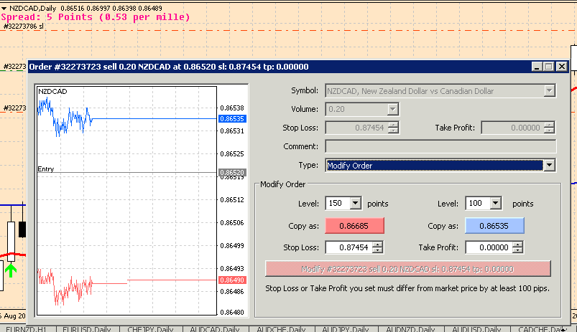The width and height of the screenshot is (577, 332).
Task: Switch to the EURNZD,H1 chart tab
Action: tap(26, 329)
